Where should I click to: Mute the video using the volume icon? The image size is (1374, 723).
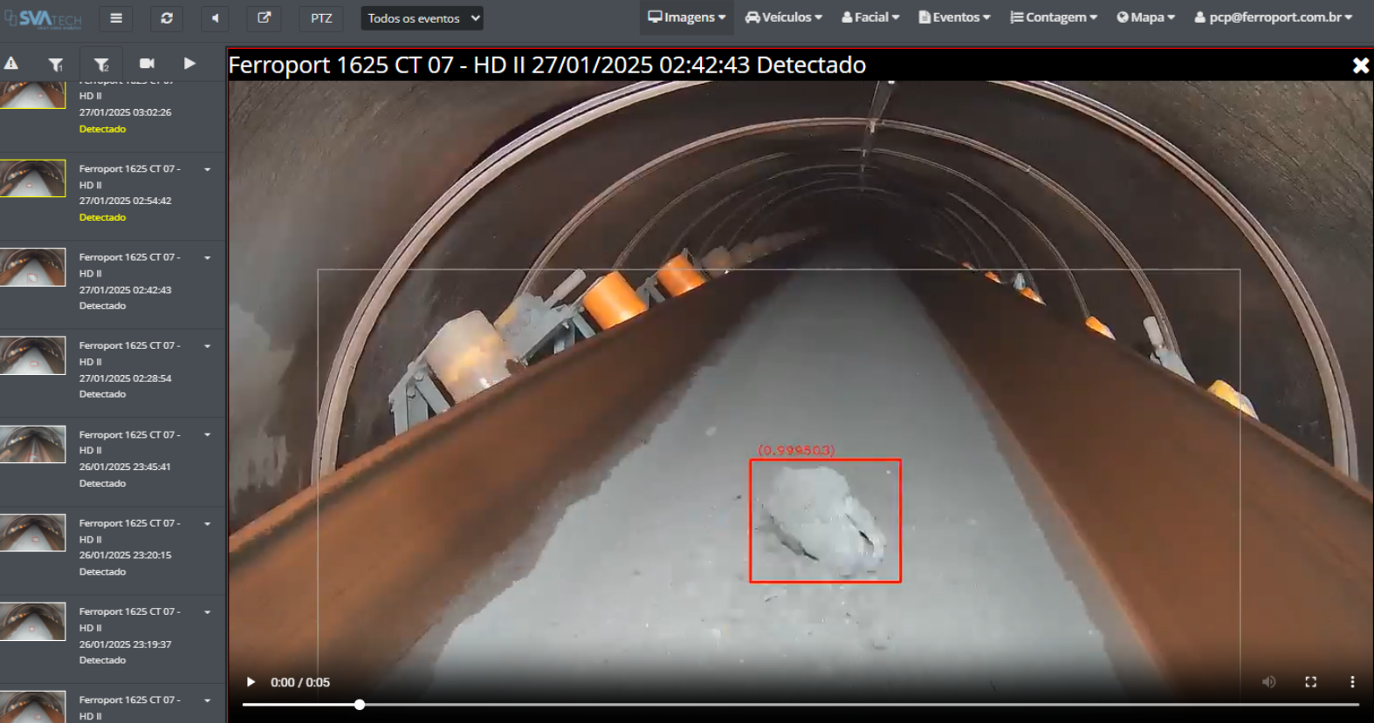point(1268,682)
